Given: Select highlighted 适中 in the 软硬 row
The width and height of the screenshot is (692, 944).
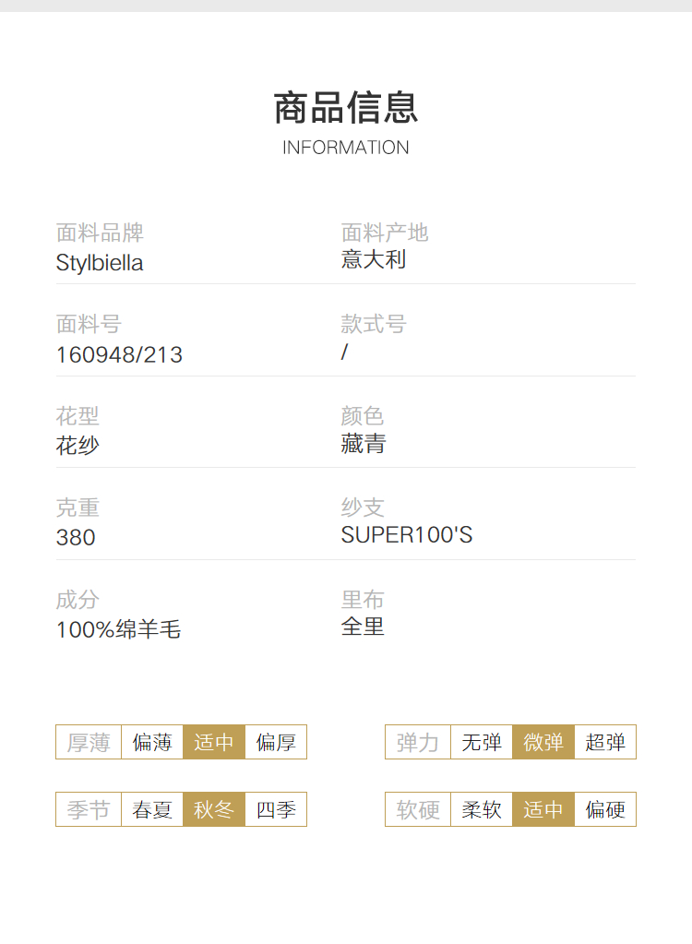Looking at the screenshot, I should [543, 809].
